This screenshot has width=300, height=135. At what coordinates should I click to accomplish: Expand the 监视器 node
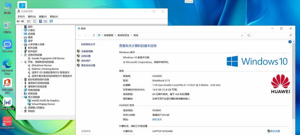(22, 34)
